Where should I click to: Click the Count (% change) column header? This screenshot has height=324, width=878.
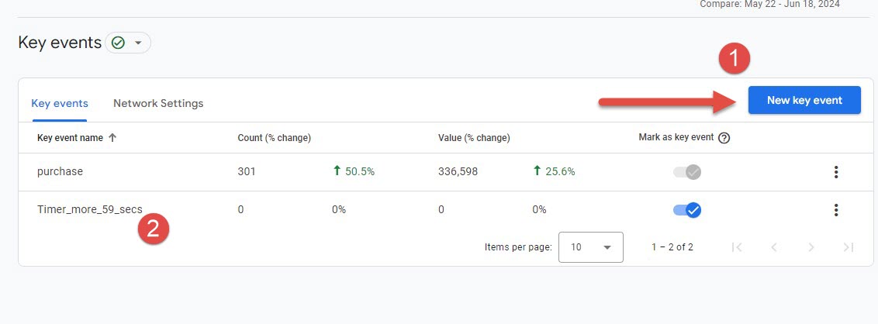274,138
